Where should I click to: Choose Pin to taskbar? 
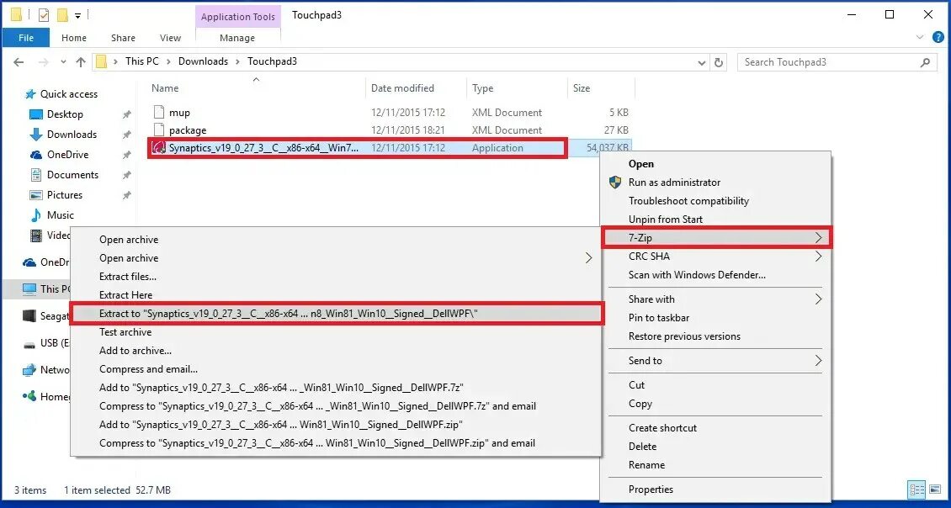click(659, 318)
